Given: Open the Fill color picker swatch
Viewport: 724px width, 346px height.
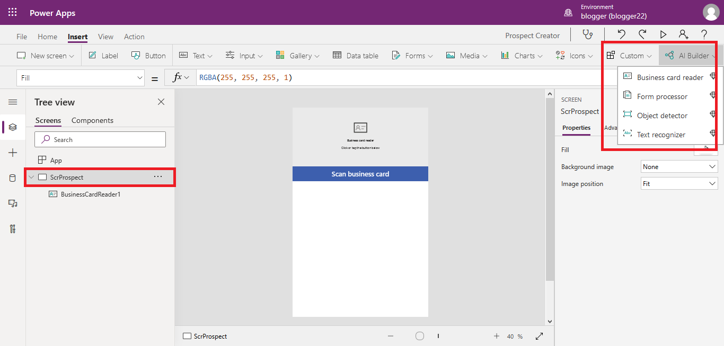Looking at the screenshot, I should click(x=705, y=149).
